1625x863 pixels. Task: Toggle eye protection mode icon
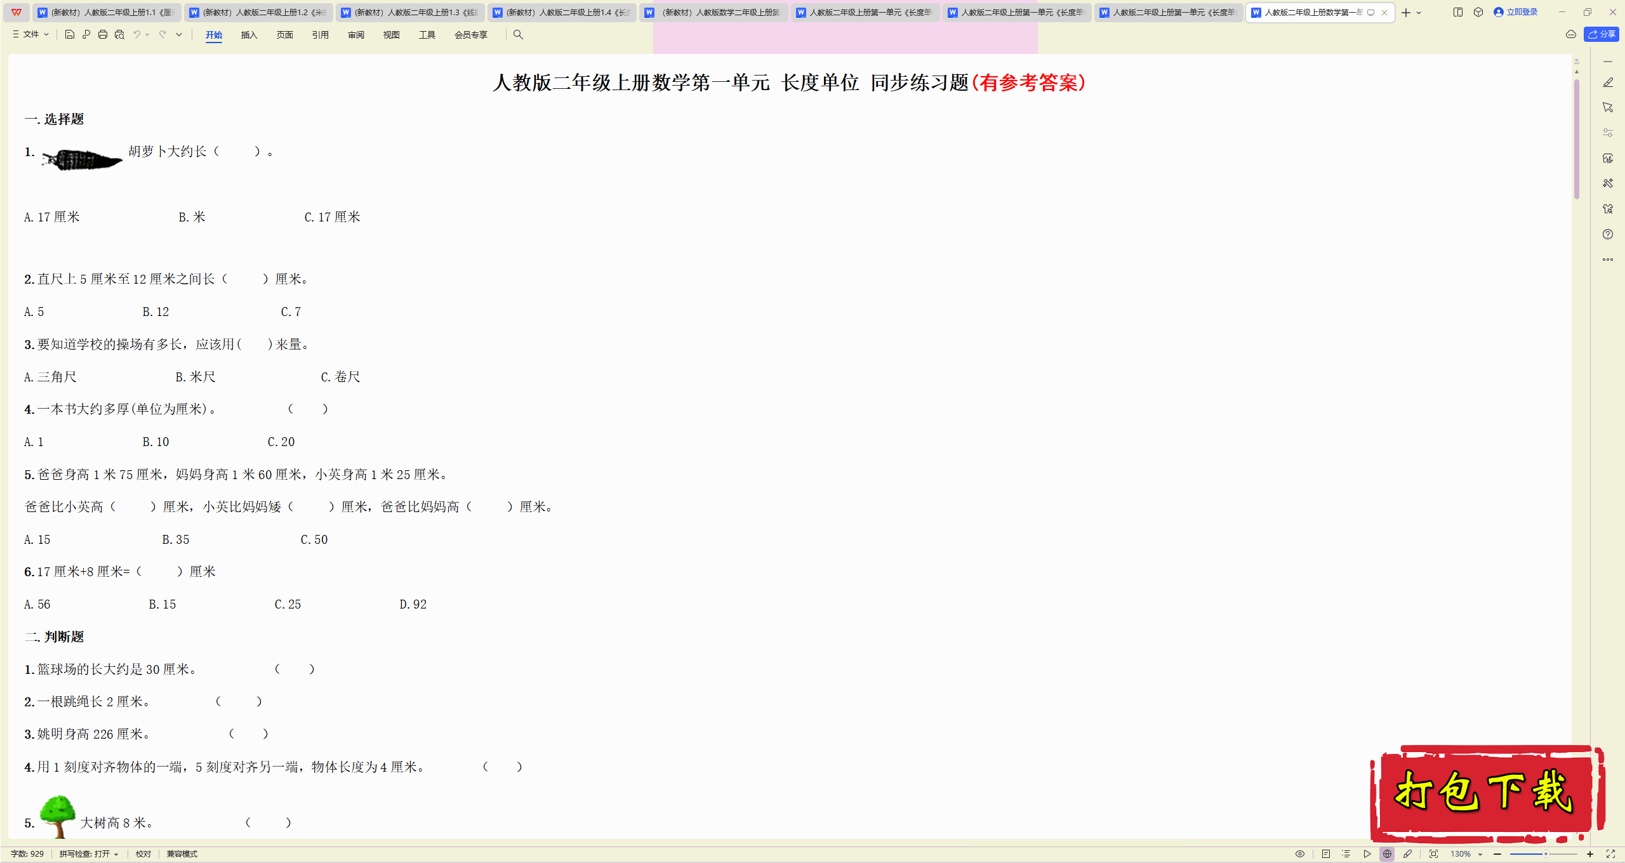[1300, 854]
